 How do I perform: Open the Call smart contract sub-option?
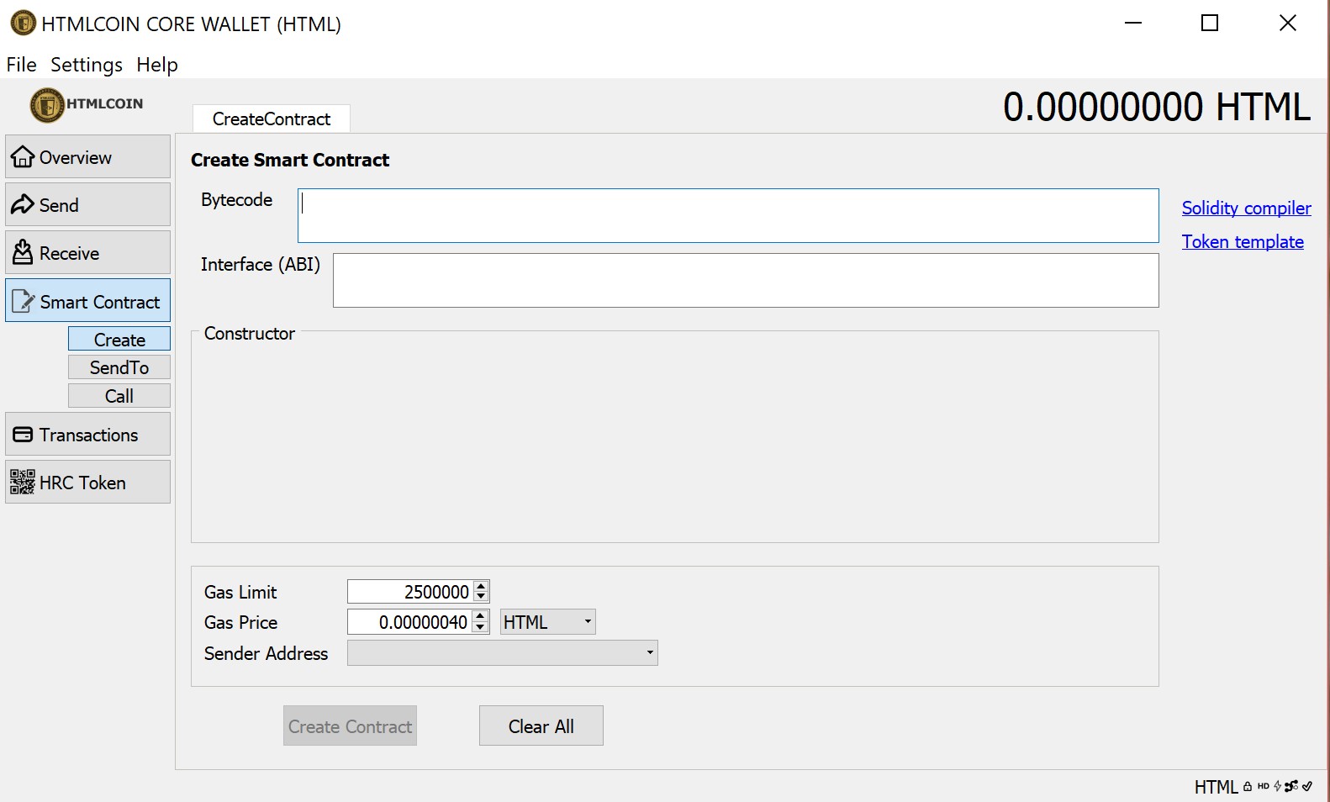click(119, 396)
